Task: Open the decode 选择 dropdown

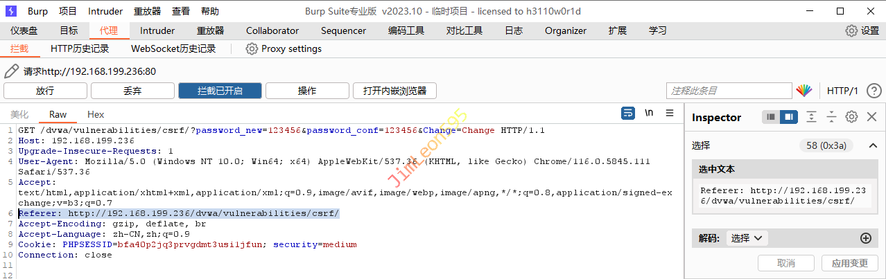Action: tap(747, 238)
